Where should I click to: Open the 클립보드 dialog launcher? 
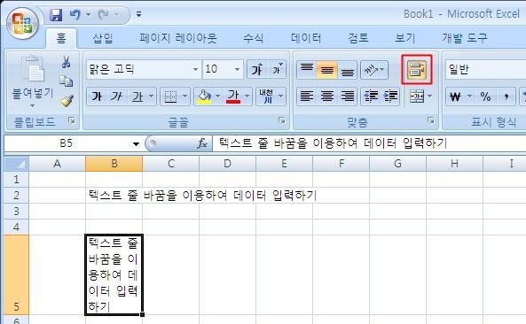coord(72,120)
